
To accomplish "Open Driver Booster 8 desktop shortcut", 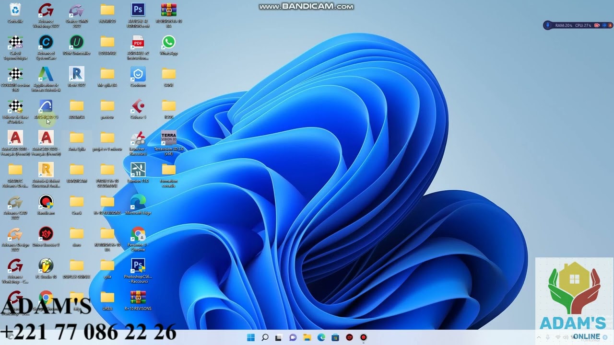I will [x=46, y=238].
